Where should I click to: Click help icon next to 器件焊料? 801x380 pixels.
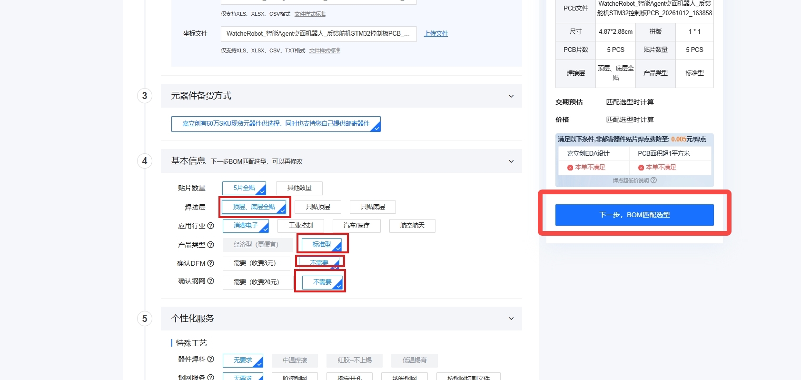[x=211, y=360]
